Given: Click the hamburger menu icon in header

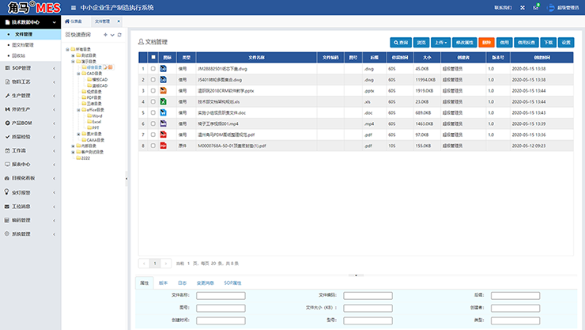Looking at the screenshot, I should click(x=74, y=8).
